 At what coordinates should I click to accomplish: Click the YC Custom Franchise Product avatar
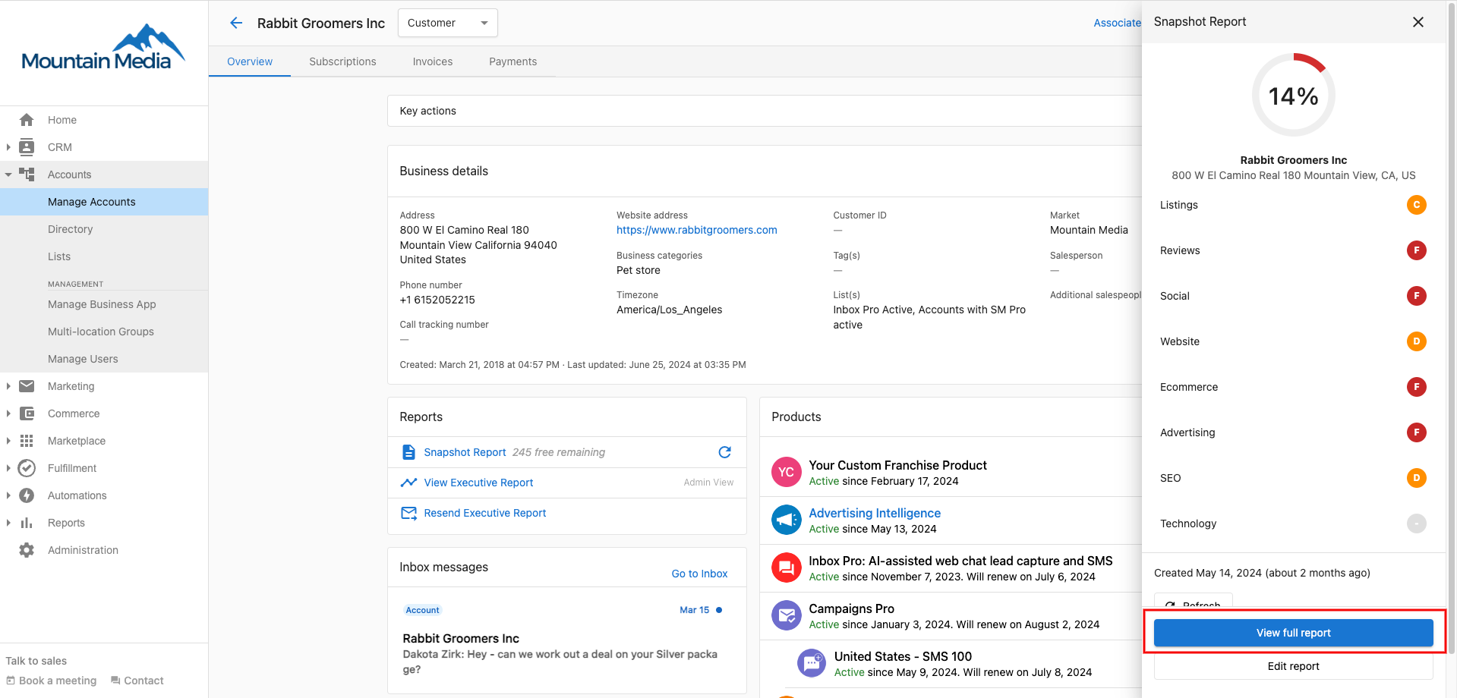point(787,472)
